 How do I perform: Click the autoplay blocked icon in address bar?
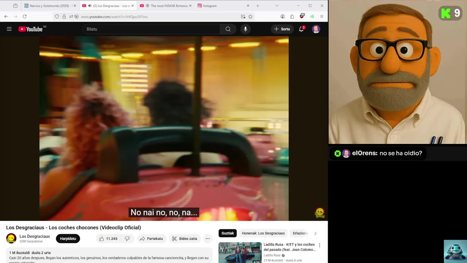[76, 16]
